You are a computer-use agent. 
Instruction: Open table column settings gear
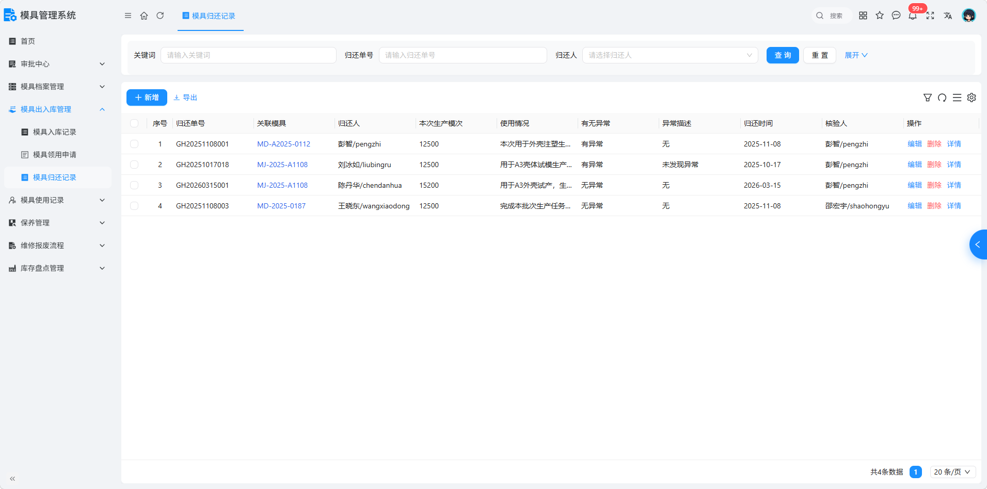972,97
